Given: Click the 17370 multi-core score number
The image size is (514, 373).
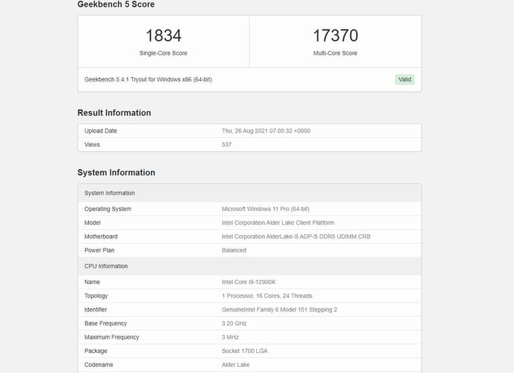Looking at the screenshot, I should 335,35.
